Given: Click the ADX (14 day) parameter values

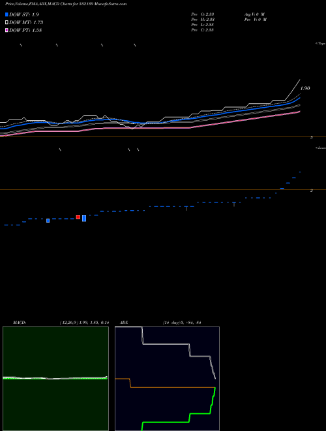Looking at the screenshot, I should [182, 323].
